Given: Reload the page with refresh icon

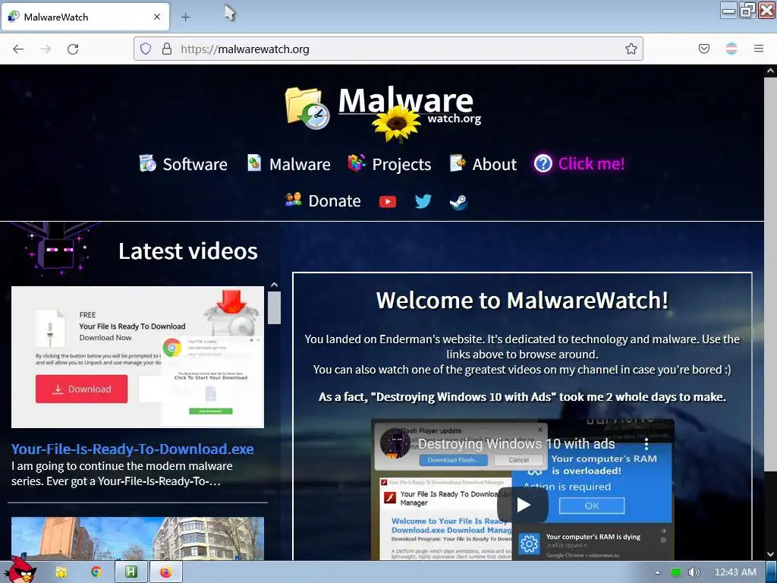Looking at the screenshot, I should 73,49.
